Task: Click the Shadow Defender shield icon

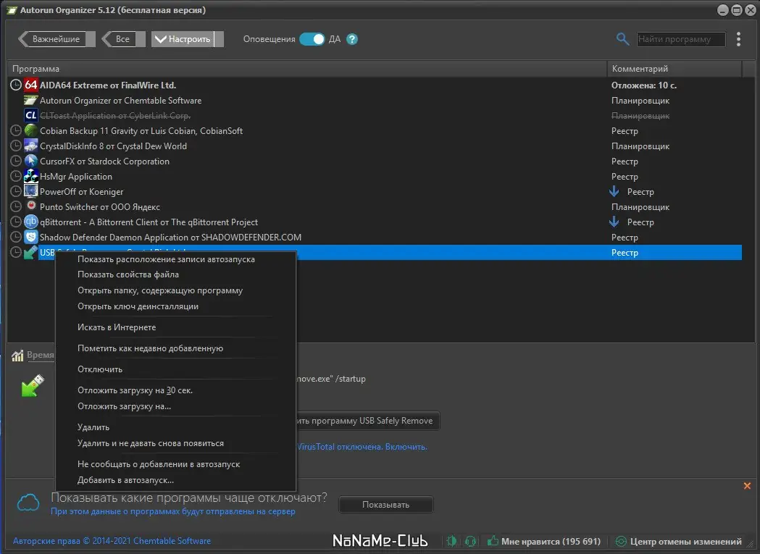Action: (31, 237)
